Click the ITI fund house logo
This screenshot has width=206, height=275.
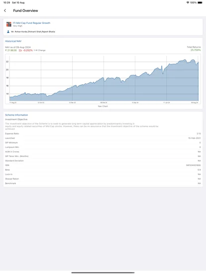(x=9, y=24)
